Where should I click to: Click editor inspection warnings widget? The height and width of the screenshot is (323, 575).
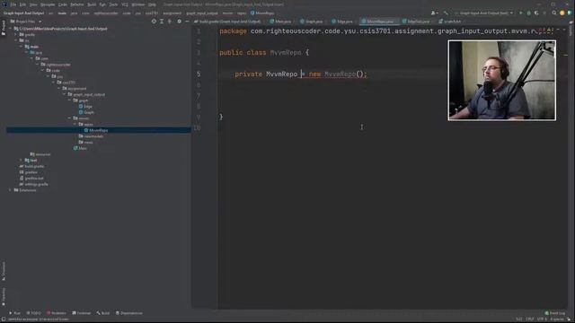545,30
